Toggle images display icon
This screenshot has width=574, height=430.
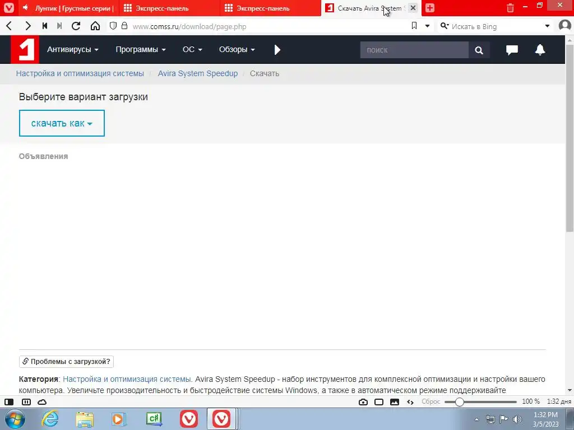pos(395,402)
